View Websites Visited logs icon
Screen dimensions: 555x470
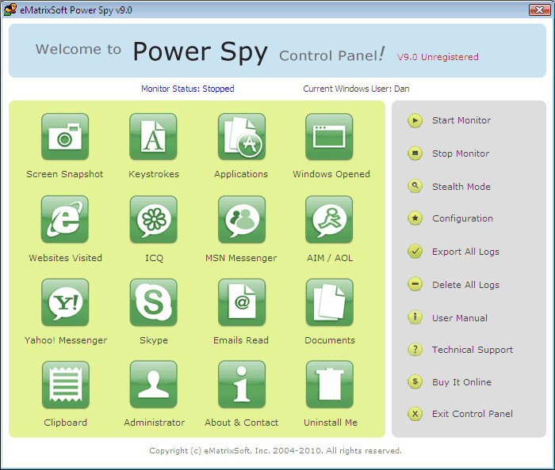[x=65, y=220]
